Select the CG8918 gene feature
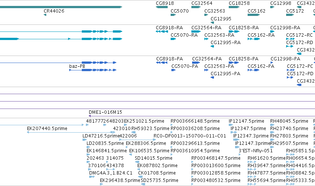Viewport: 315px width, 186px height. coord(162,7)
